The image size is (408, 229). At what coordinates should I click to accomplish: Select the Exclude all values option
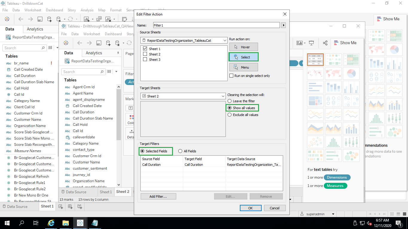click(230, 115)
